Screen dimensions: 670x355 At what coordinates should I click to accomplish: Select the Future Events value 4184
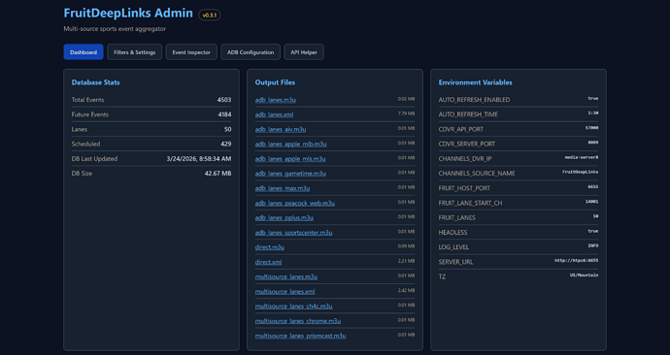[x=224, y=114]
